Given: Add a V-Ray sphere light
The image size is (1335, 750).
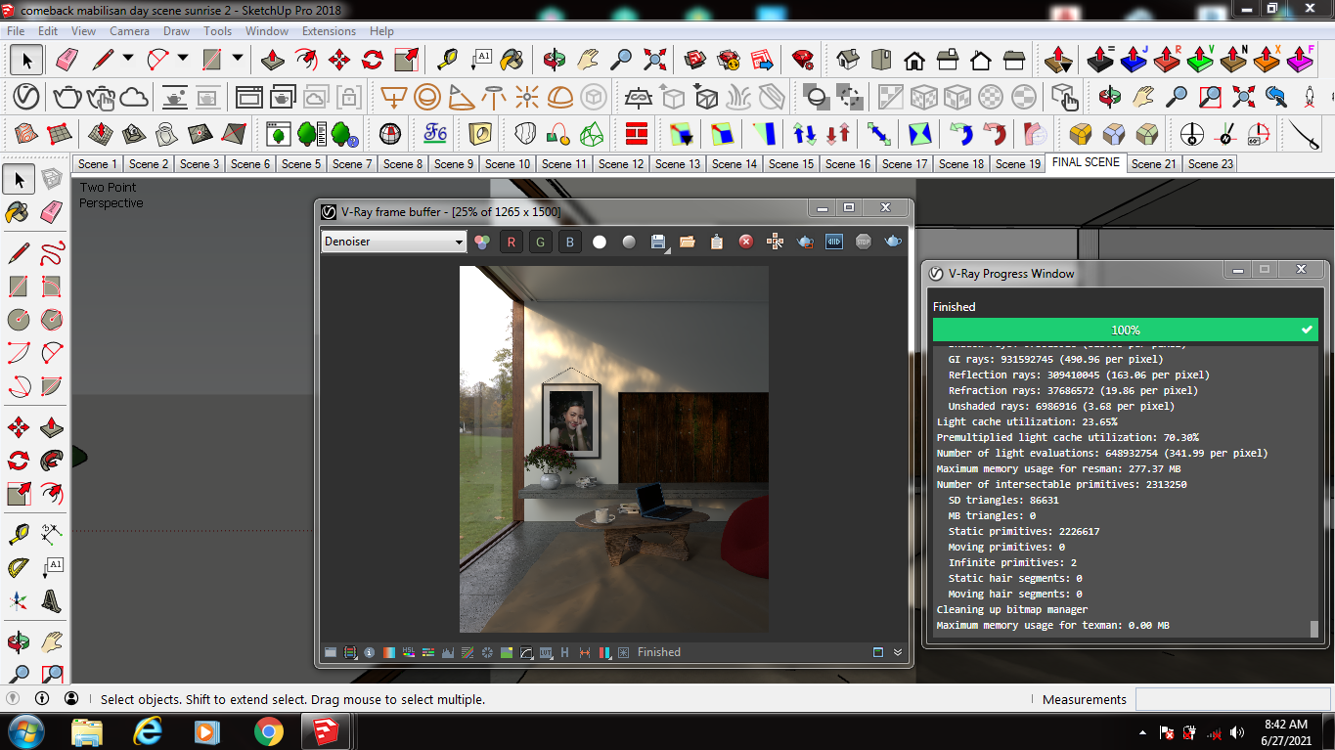Looking at the screenshot, I should pos(426,97).
